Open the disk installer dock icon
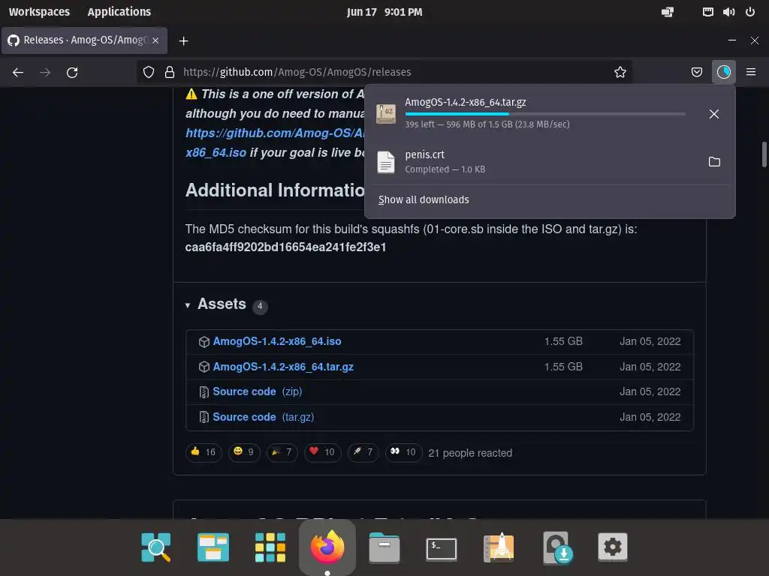The height and width of the screenshot is (576, 769). [x=557, y=547]
